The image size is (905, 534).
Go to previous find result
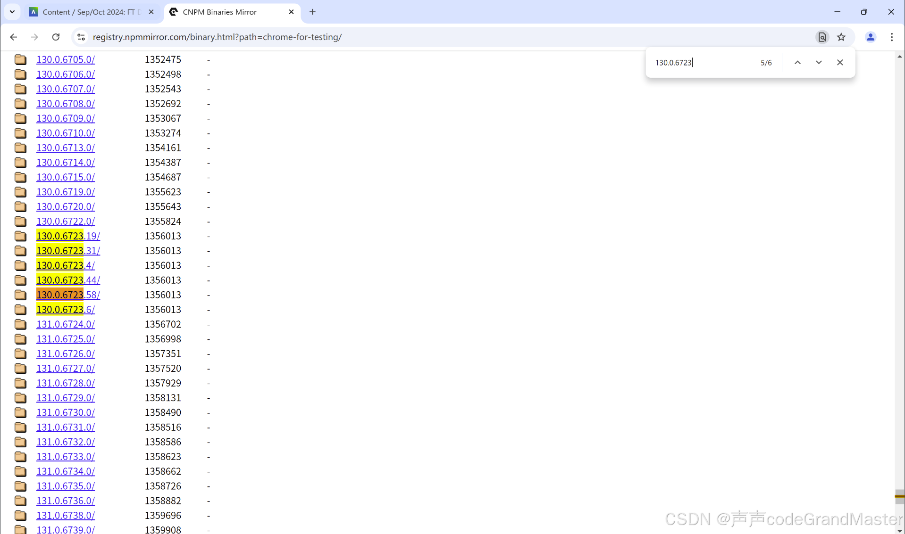click(797, 62)
